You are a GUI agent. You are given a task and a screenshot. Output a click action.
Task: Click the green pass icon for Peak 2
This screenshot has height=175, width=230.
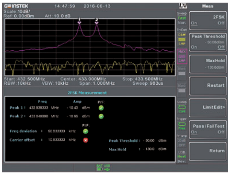click(x=101, y=116)
